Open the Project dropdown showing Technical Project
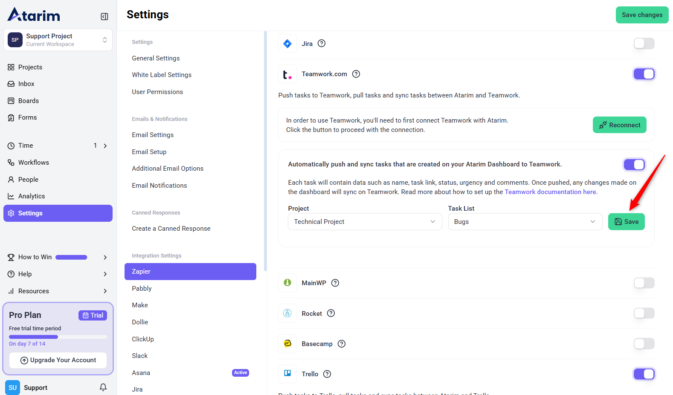 click(x=365, y=222)
